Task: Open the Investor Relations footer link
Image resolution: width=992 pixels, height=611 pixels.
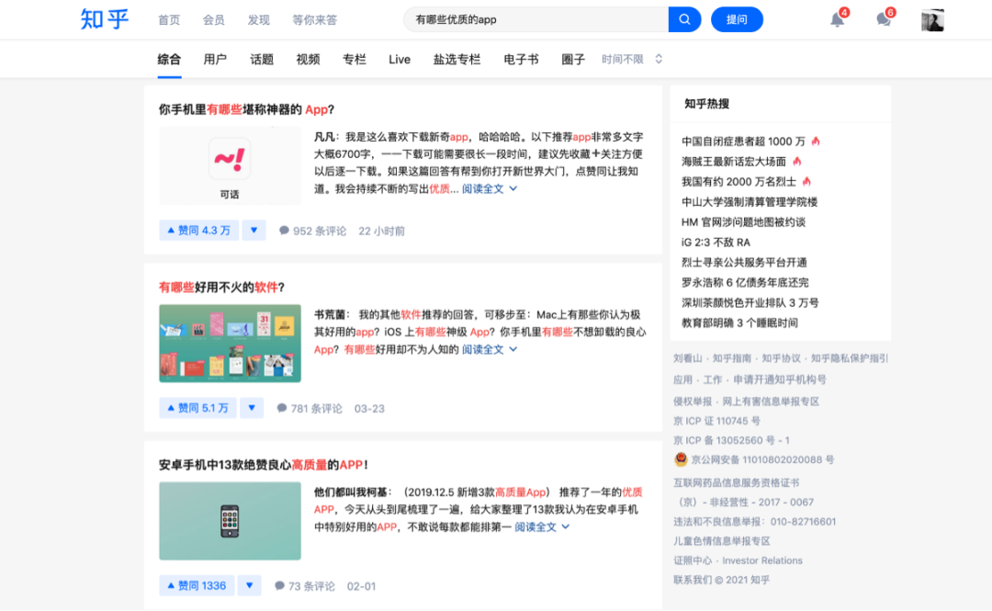Action: [x=762, y=560]
